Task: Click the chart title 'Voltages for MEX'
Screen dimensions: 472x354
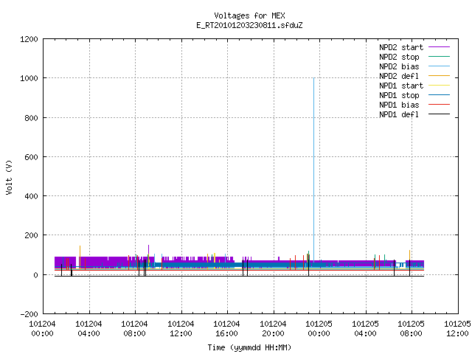Action: tap(249, 15)
